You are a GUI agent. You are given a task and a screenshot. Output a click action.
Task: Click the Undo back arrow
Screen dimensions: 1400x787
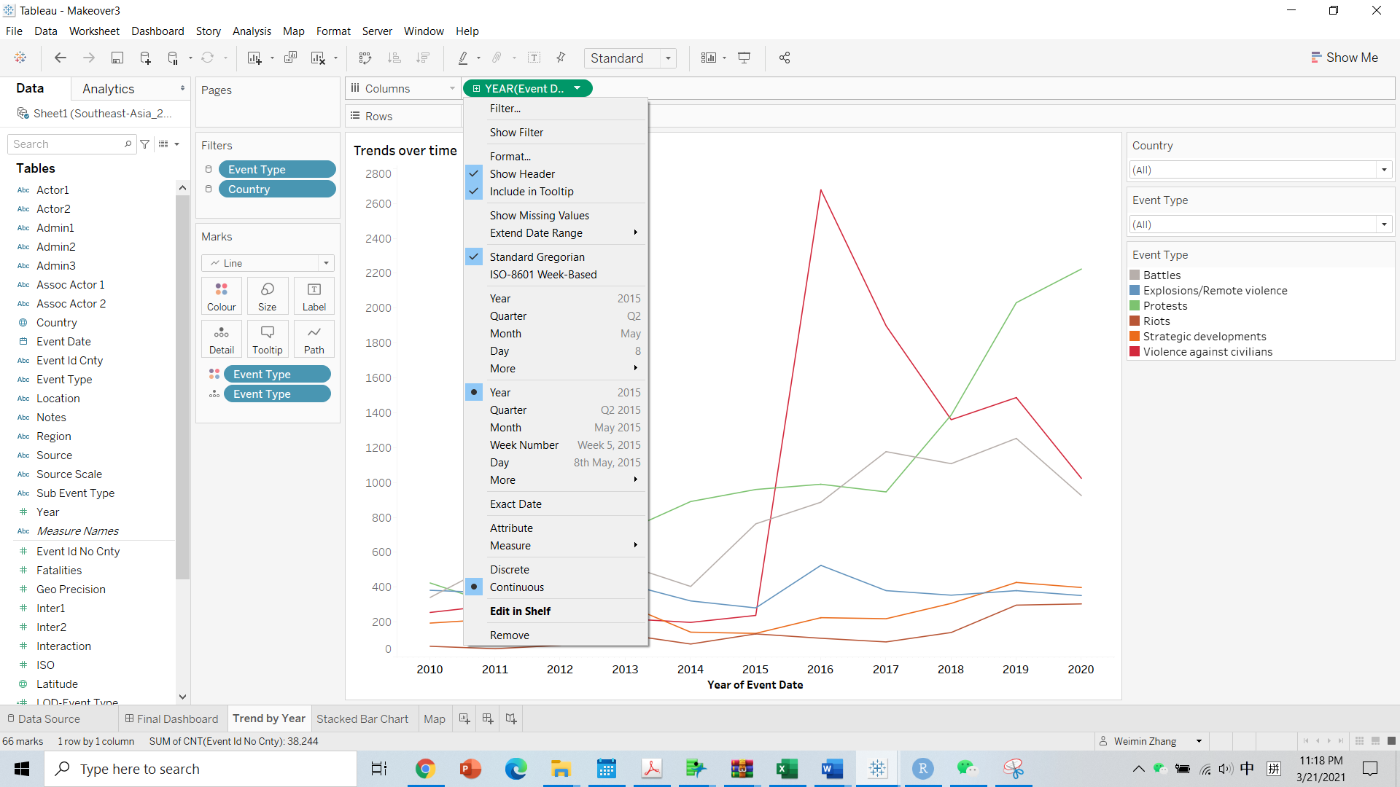[x=61, y=58]
